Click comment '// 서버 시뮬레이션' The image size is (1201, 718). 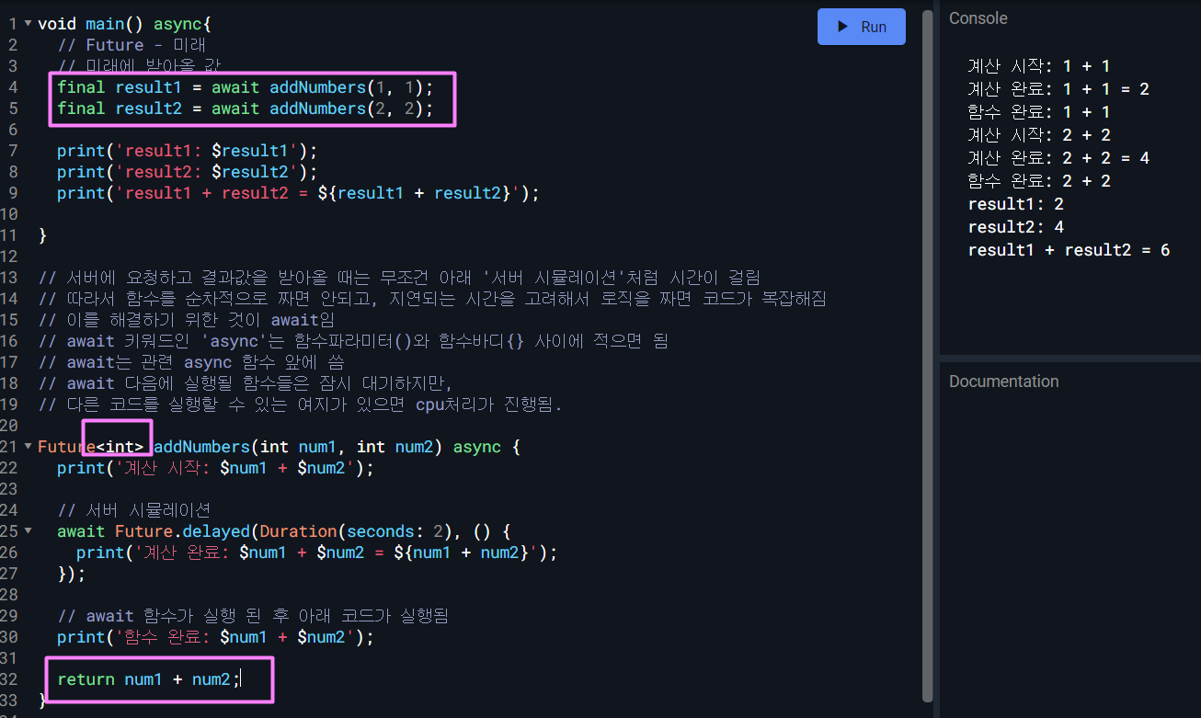[x=134, y=510]
